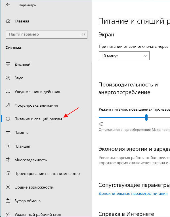Click the Звук speaker icon
This screenshot has height=217, width=170.
pyautogui.click(x=8, y=78)
